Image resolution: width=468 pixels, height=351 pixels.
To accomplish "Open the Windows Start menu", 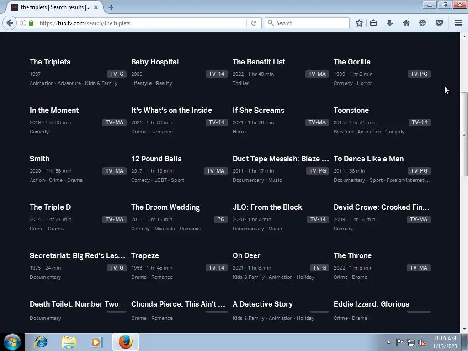I will (12, 342).
